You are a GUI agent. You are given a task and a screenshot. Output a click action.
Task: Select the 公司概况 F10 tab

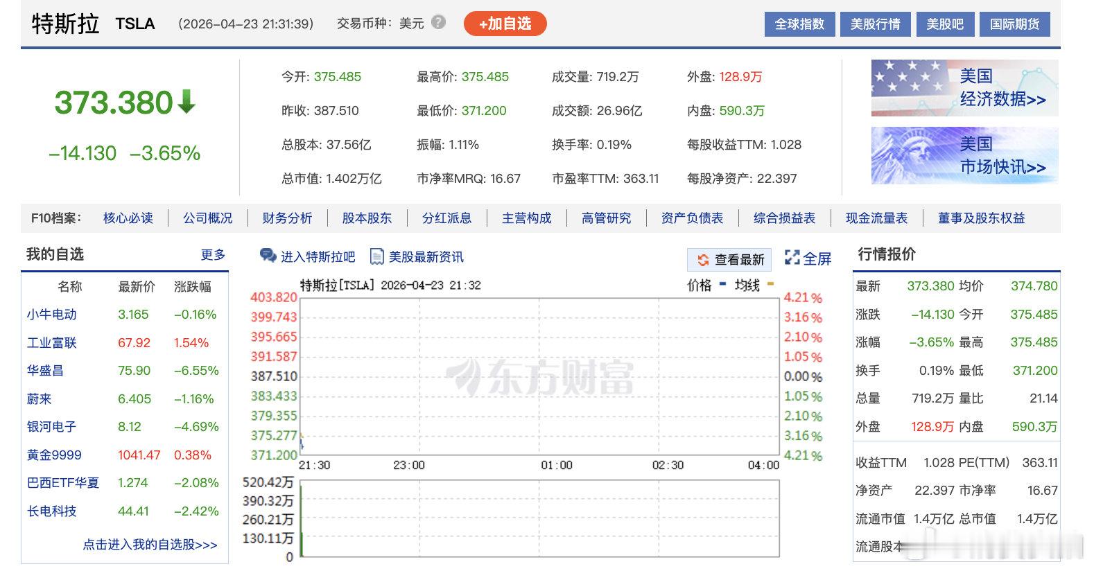[208, 218]
